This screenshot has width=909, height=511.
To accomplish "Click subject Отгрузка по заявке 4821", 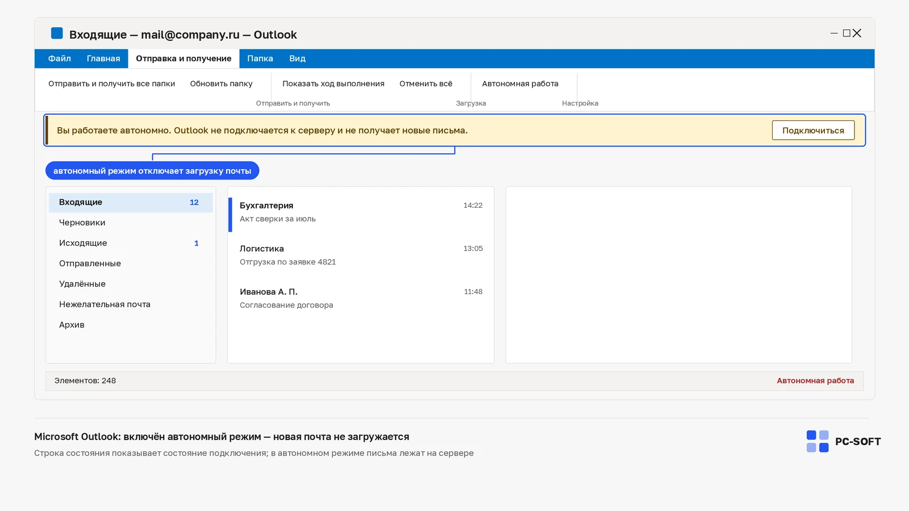I will (287, 262).
